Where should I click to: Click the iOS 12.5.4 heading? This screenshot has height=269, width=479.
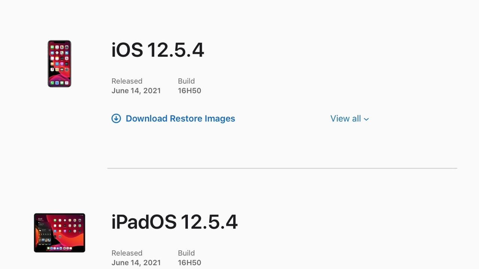[158, 50]
